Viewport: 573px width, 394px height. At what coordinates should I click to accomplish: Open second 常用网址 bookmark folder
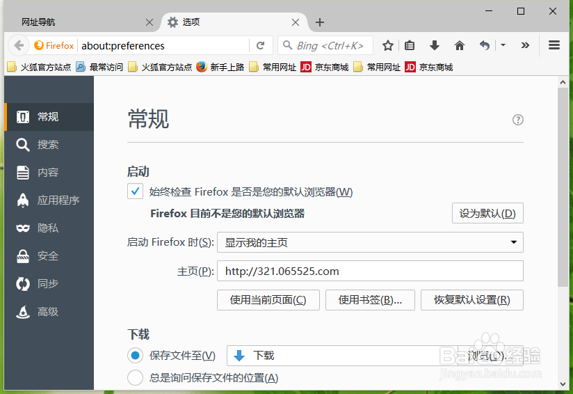(377, 67)
